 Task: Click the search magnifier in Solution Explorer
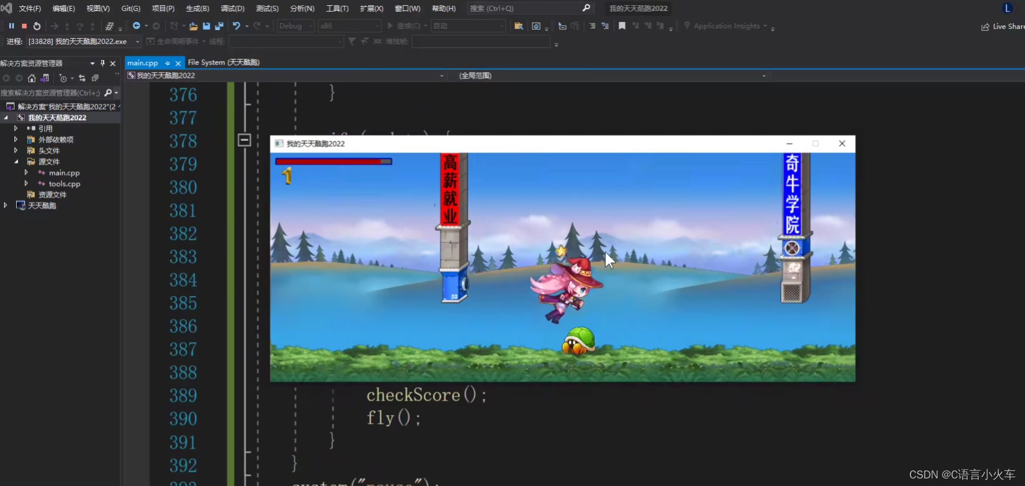(x=108, y=92)
